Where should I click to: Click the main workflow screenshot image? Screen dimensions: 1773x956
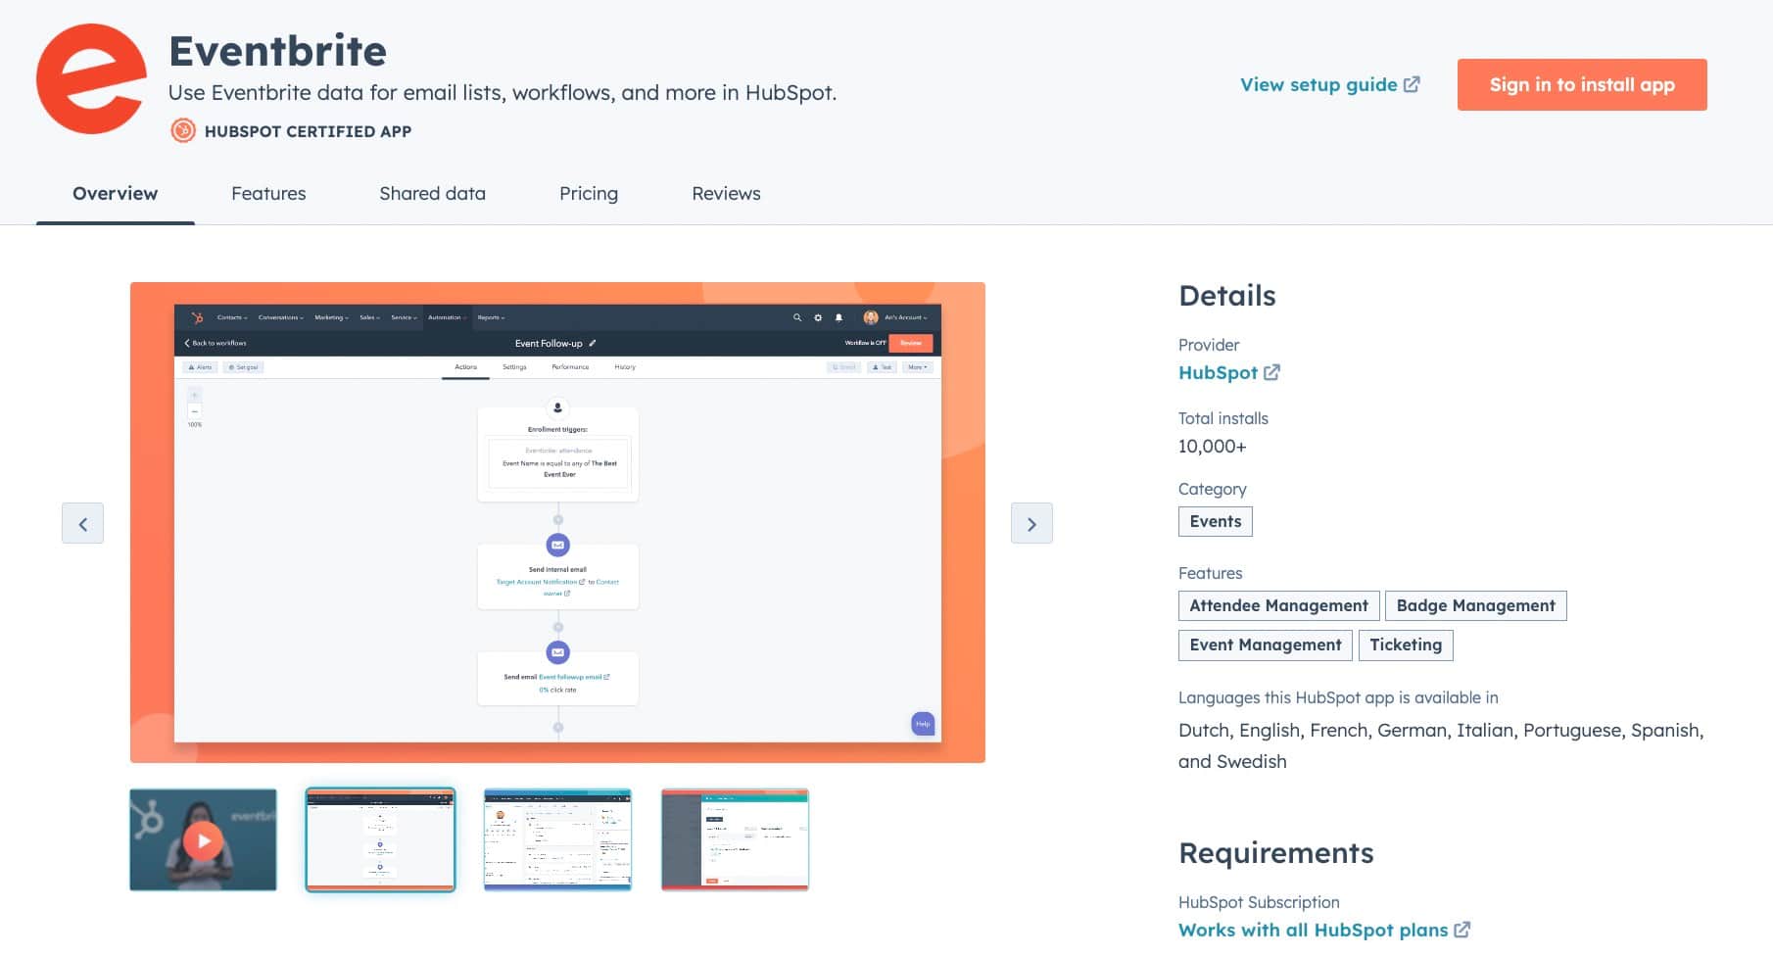[557, 522]
